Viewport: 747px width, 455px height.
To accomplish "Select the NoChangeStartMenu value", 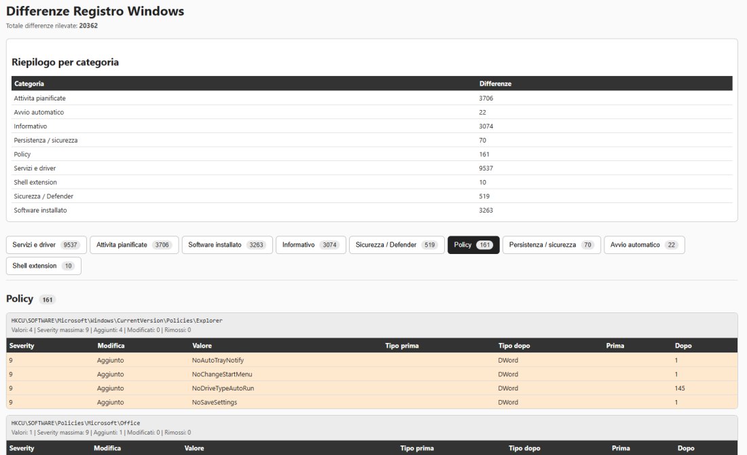I will coord(222,374).
